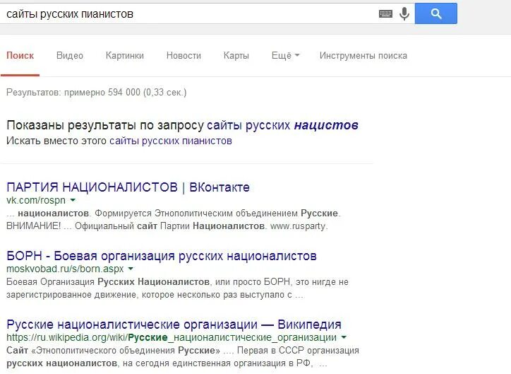Click the blue magnifier search button
Screen dimensions: 511x374
coord(436,13)
